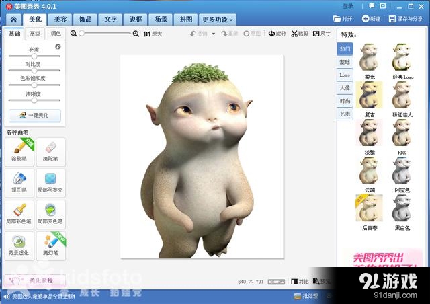Click the 亮度 brightness slider handle
The height and width of the screenshot is (304, 430).
coord(34,56)
